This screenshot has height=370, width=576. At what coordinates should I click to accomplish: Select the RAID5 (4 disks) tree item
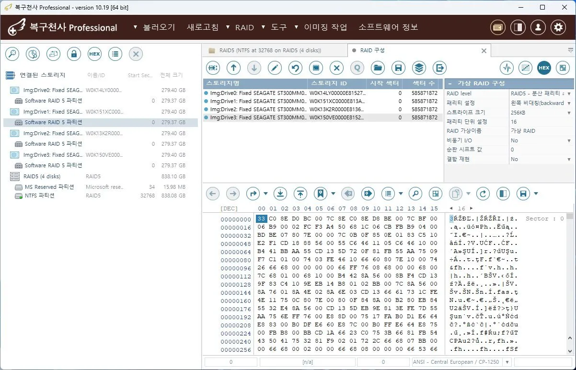click(101, 176)
